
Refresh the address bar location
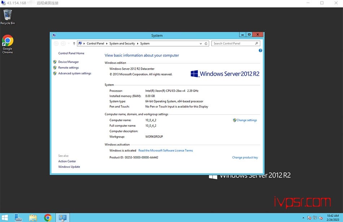(206, 44)
